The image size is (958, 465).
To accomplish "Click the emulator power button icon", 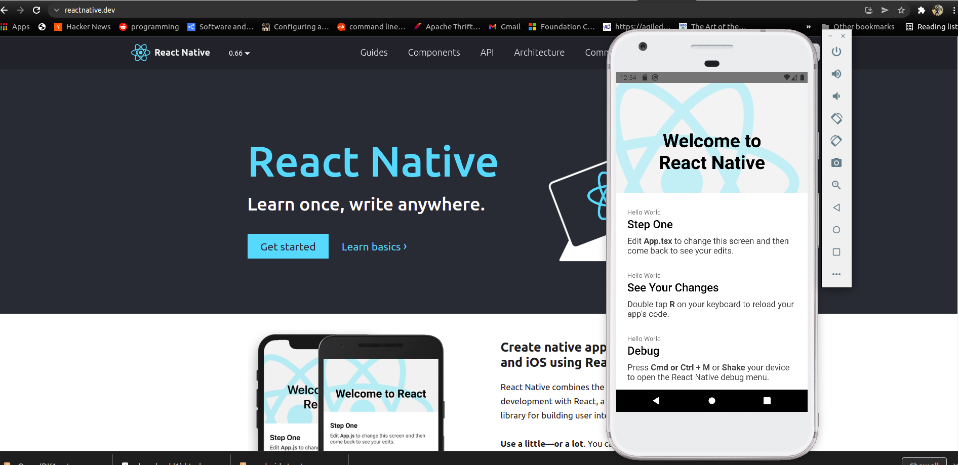I will click(836, 52).
